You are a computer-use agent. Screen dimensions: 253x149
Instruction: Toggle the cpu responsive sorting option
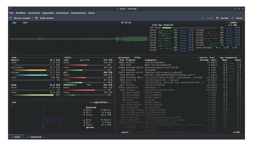point(228,57)
